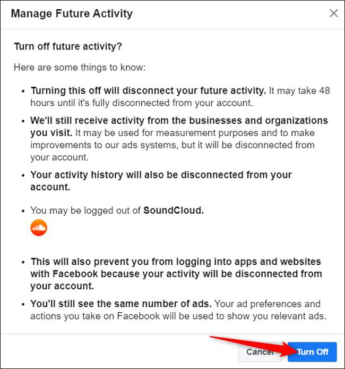This screenshot has width=345, height=369.
Task: Click bold 'We'll still receive activity' statement
Action: point(179,121)
